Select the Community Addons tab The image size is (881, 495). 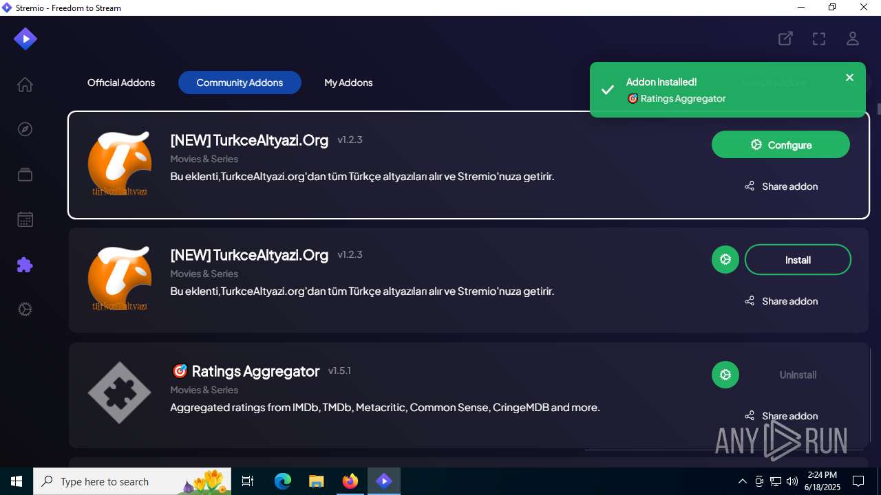tap(240, 82)
